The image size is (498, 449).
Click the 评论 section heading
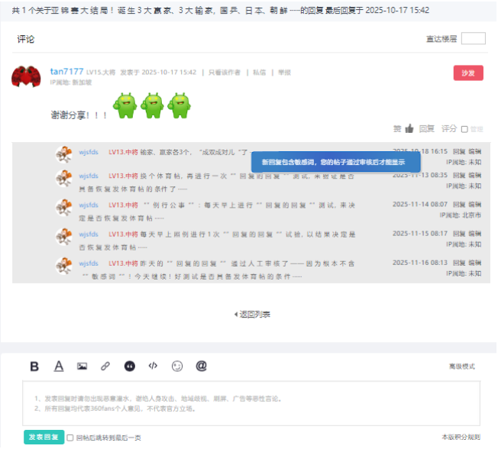coord(26,39)
